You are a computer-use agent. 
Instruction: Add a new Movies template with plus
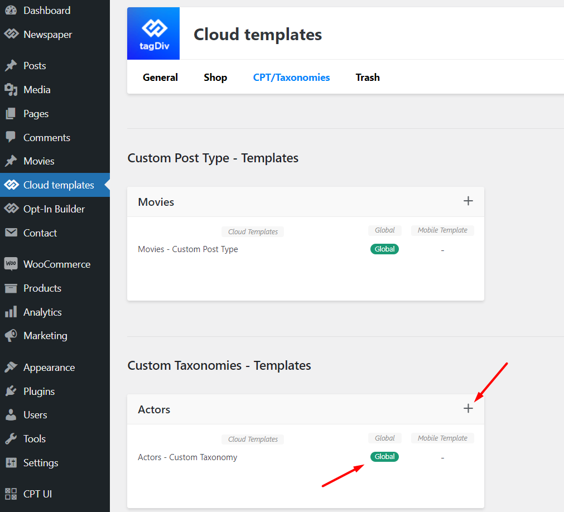point(468,201)
